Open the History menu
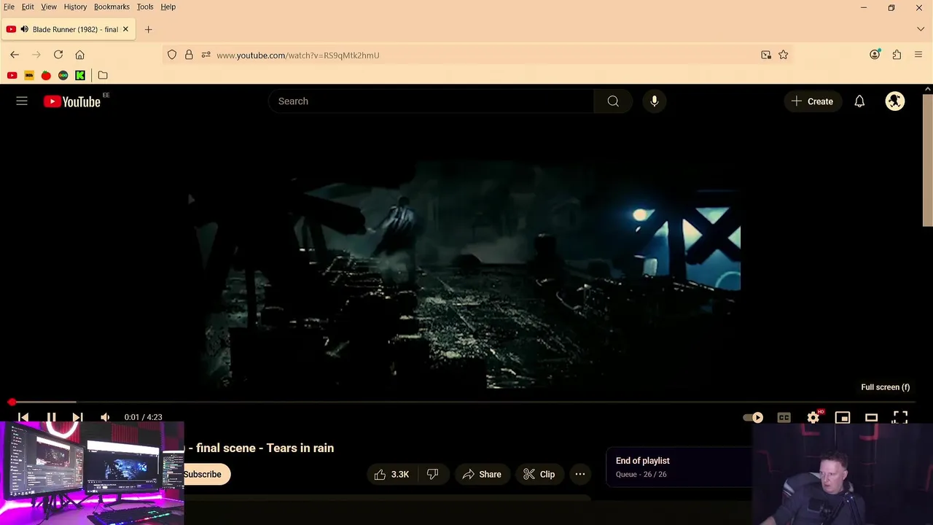Image resolution: width=933 pixels, height=525 pixels. coord(75,7)
